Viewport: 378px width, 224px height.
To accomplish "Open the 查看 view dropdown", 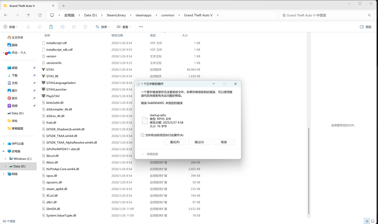I will [x=124, y=27].
